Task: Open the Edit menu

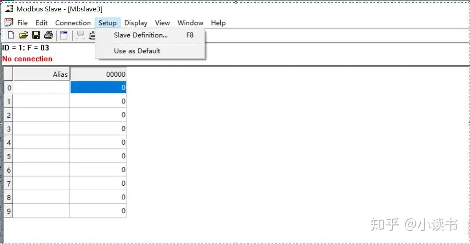Action: pos(41,23)
